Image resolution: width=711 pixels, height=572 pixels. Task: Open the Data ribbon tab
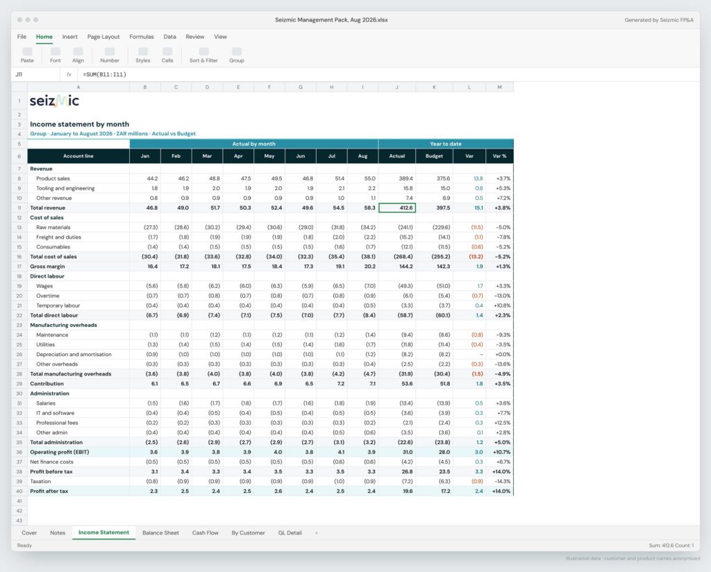pos(169,37)
